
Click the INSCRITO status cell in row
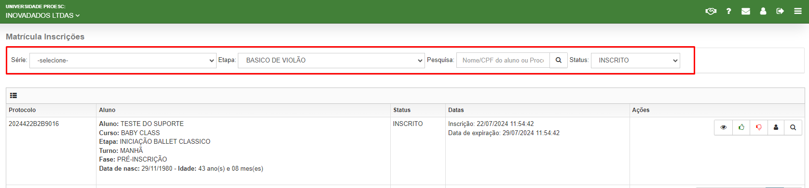coord(408,124)
